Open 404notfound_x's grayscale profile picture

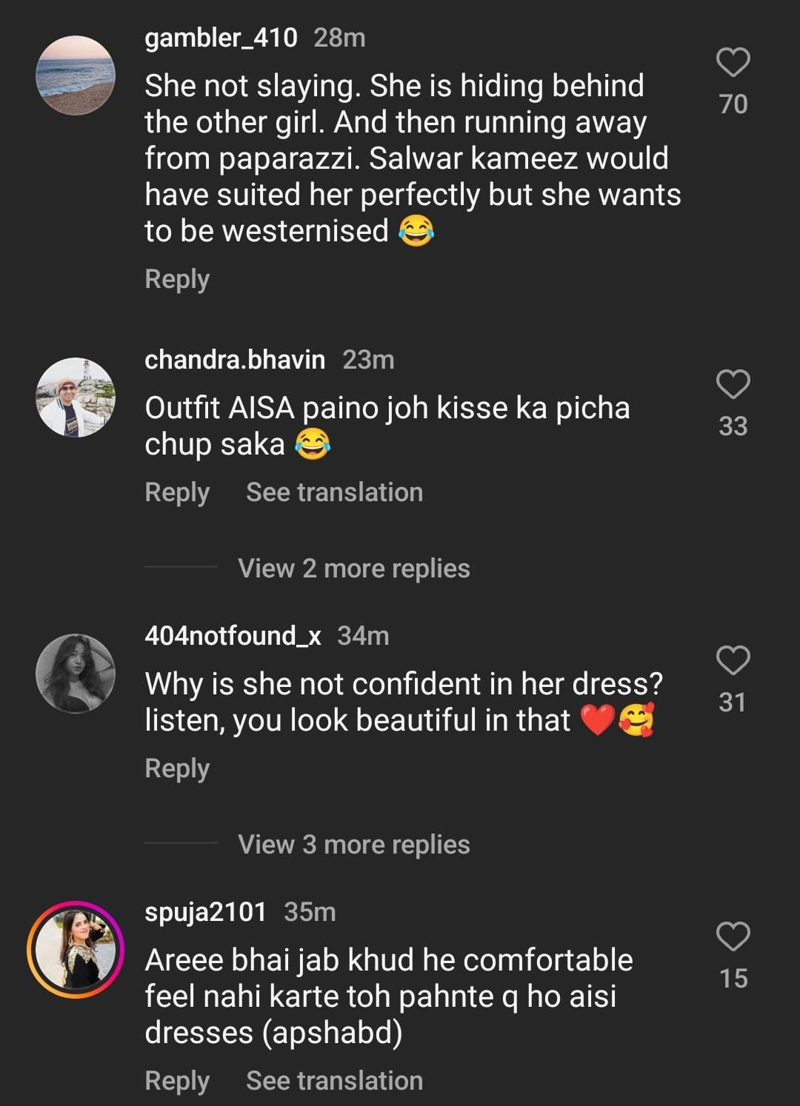click(x=76, y=674)
